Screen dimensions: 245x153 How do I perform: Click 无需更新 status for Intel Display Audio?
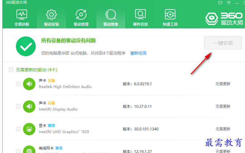[x=223, y=106]
